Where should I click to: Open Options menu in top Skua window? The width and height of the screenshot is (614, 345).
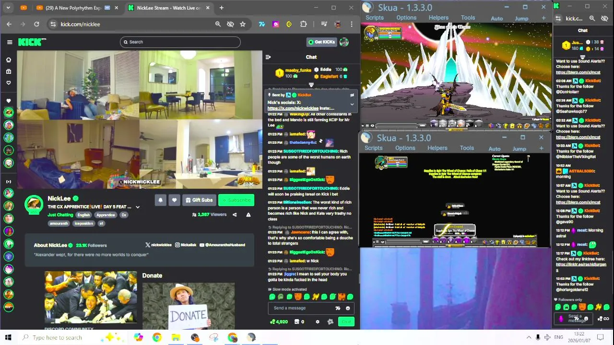[406, 18]
